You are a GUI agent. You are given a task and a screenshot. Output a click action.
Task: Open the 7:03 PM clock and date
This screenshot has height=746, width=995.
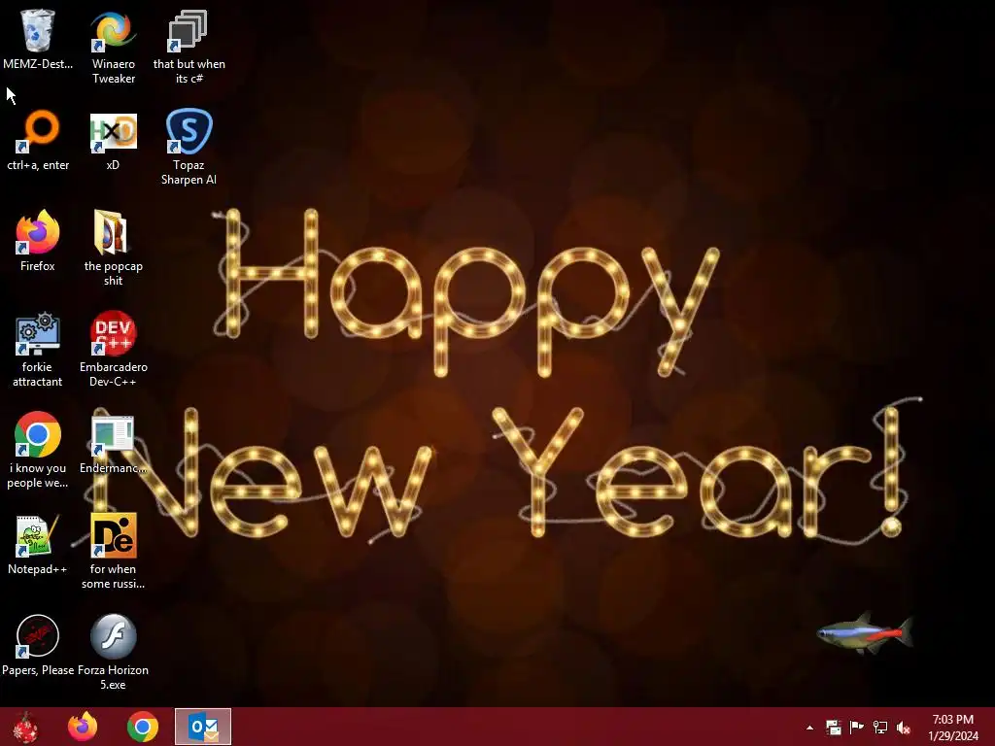[952, 727]
